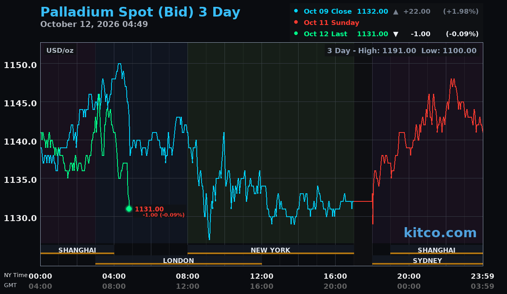Click the 1150.0 y-axis label

(21, 65)
